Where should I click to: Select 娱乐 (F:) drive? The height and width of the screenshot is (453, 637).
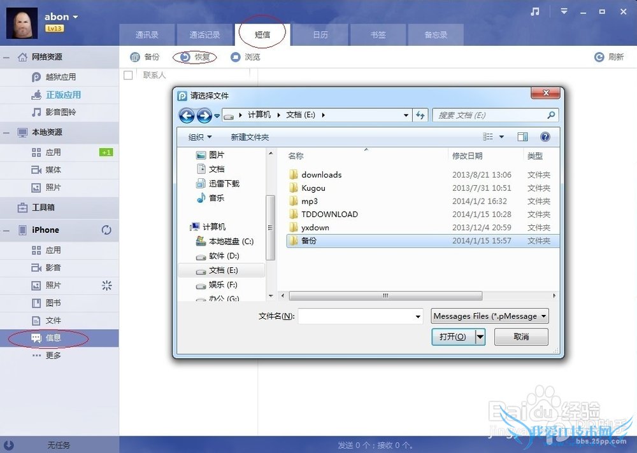tap(222, 284)
